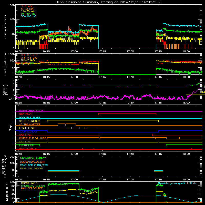Click the Degrees or % axis title
The height and width of the screenshot is (205, 205).
7,192
